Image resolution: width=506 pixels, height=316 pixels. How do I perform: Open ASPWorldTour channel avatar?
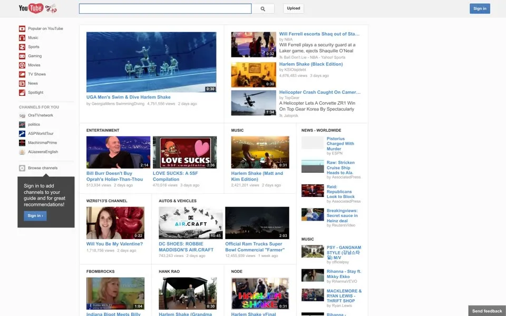click(22, 133)
